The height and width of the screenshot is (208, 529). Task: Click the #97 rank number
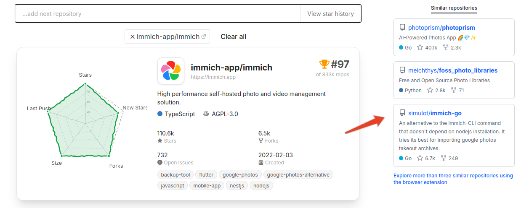[x=340, y=64]
